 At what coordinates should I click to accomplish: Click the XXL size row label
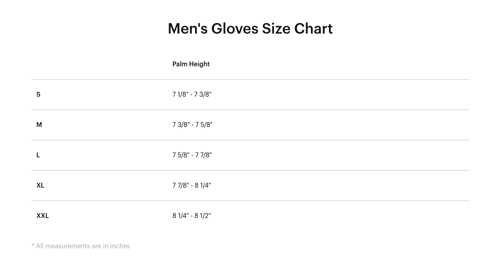pyautogui.click(x=42, y=216)
